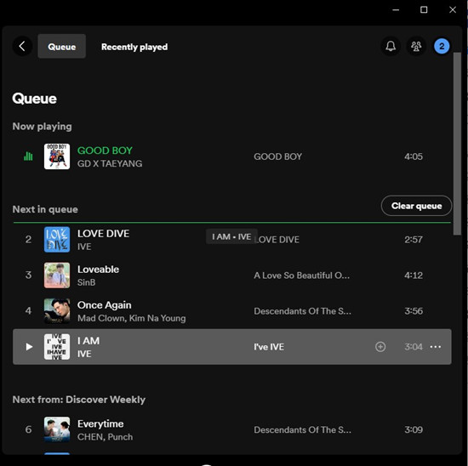Viewport: 468px width, 466px height.
Task: Select the Once Again track title
Action: point(104,305)
